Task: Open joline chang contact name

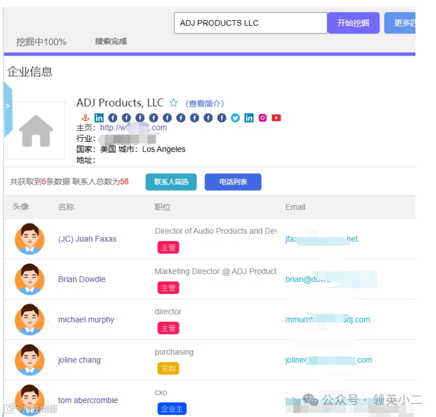Action: [x=79, y=360]
